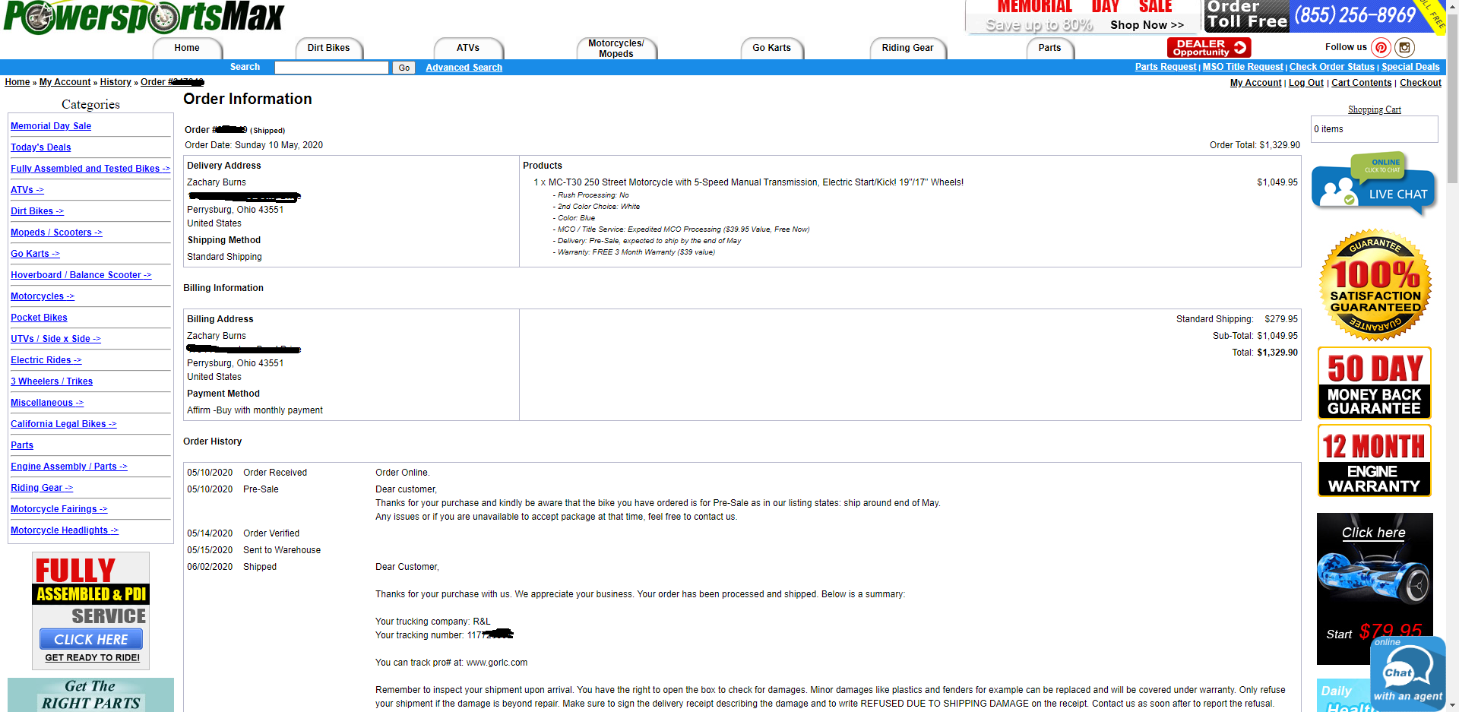The height and width of the screenshot is (712, 1459).
Task: Expand the ATVs category in sidebar
Action: pyautogui.click(x=27, y=190)
